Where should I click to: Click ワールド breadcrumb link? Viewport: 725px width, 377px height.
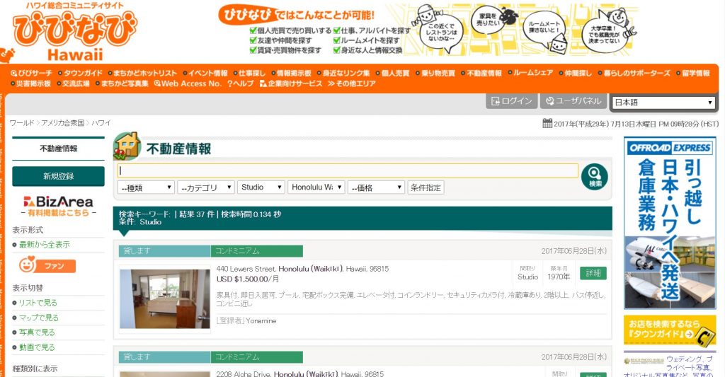(22, 123)
